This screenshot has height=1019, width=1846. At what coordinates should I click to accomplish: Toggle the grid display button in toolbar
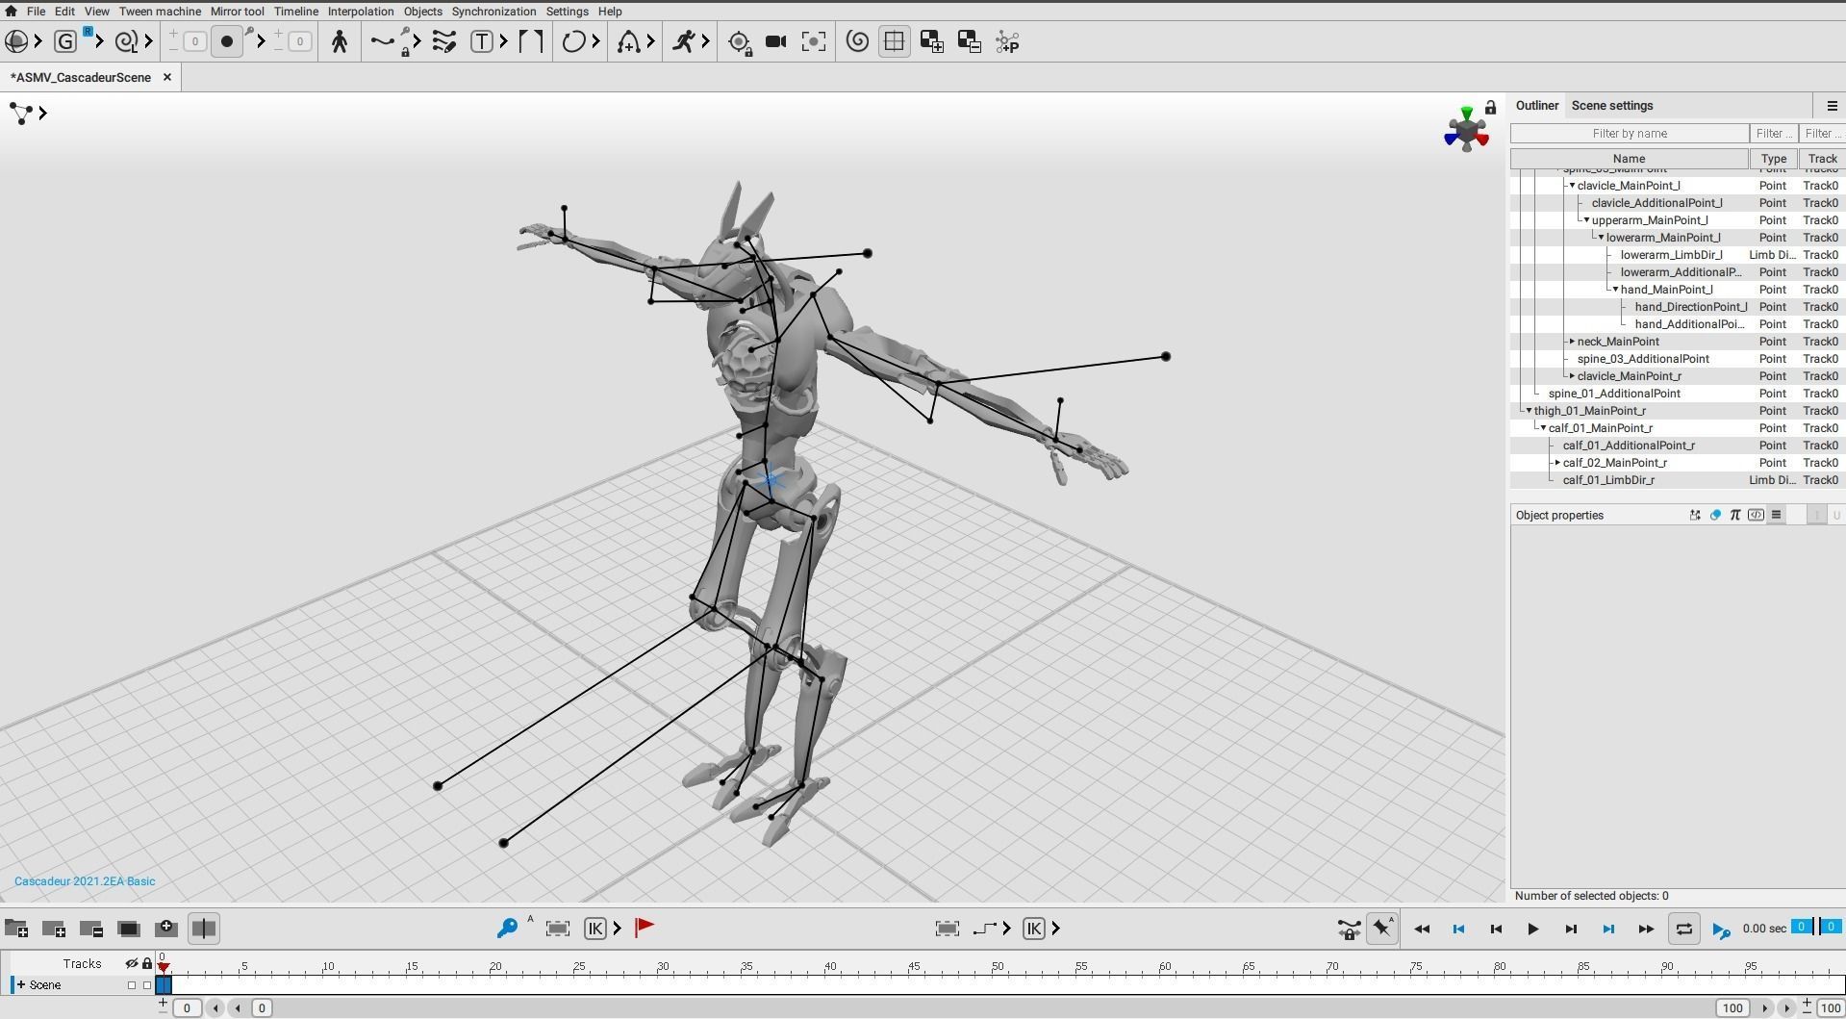[894, 41]
